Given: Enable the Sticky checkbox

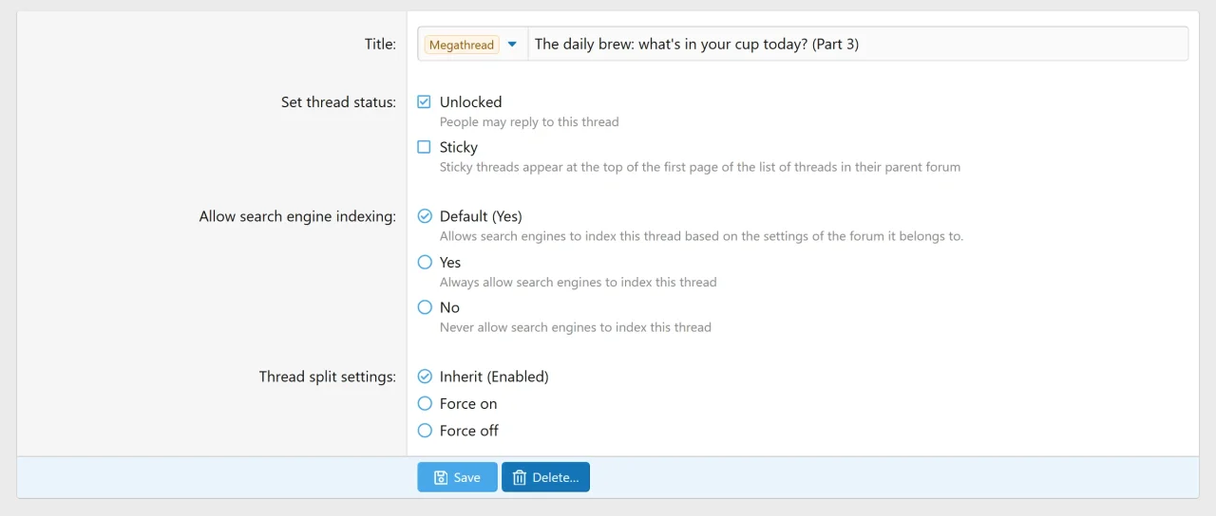Looking at the screenshot, I should coord(425,147).
